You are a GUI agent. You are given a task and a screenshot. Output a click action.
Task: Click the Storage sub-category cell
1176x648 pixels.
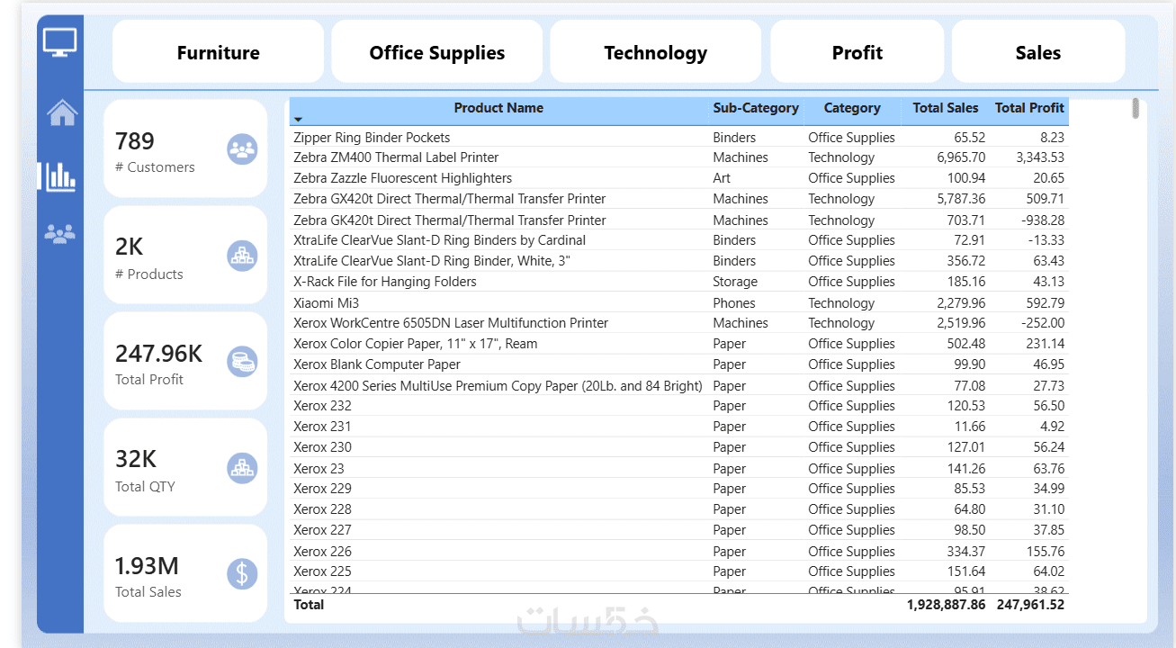(735, 282)
